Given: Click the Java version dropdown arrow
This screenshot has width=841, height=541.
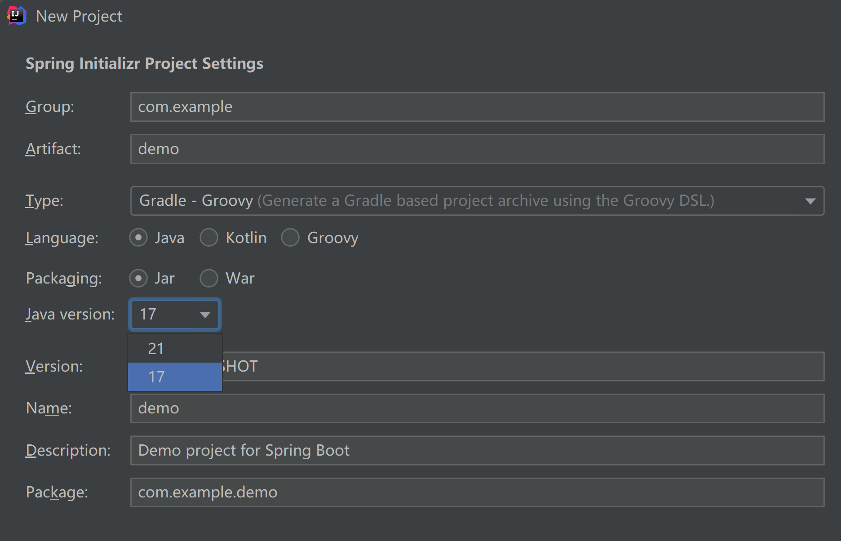Looking at the screenshot, I should [x=205, y=315].
